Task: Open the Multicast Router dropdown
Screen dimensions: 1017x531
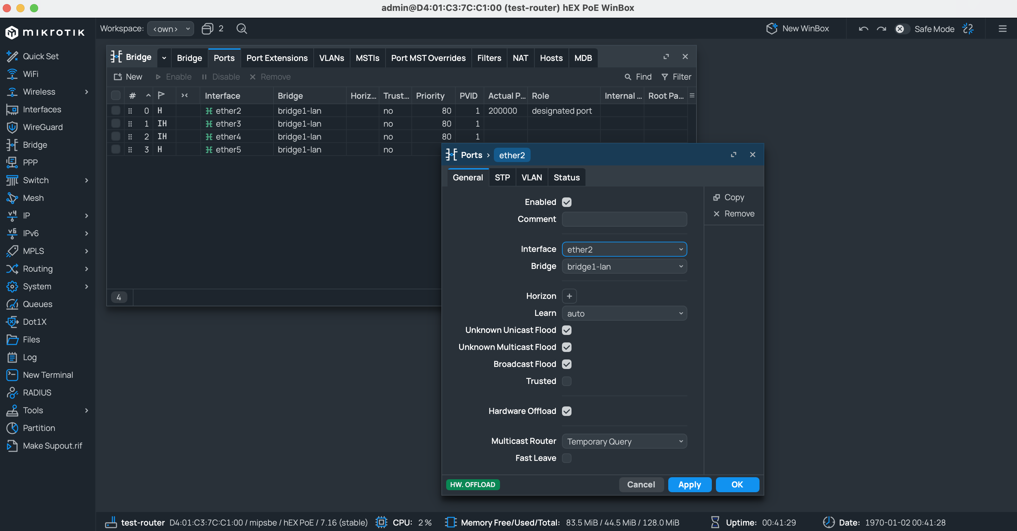Action: 624,441
